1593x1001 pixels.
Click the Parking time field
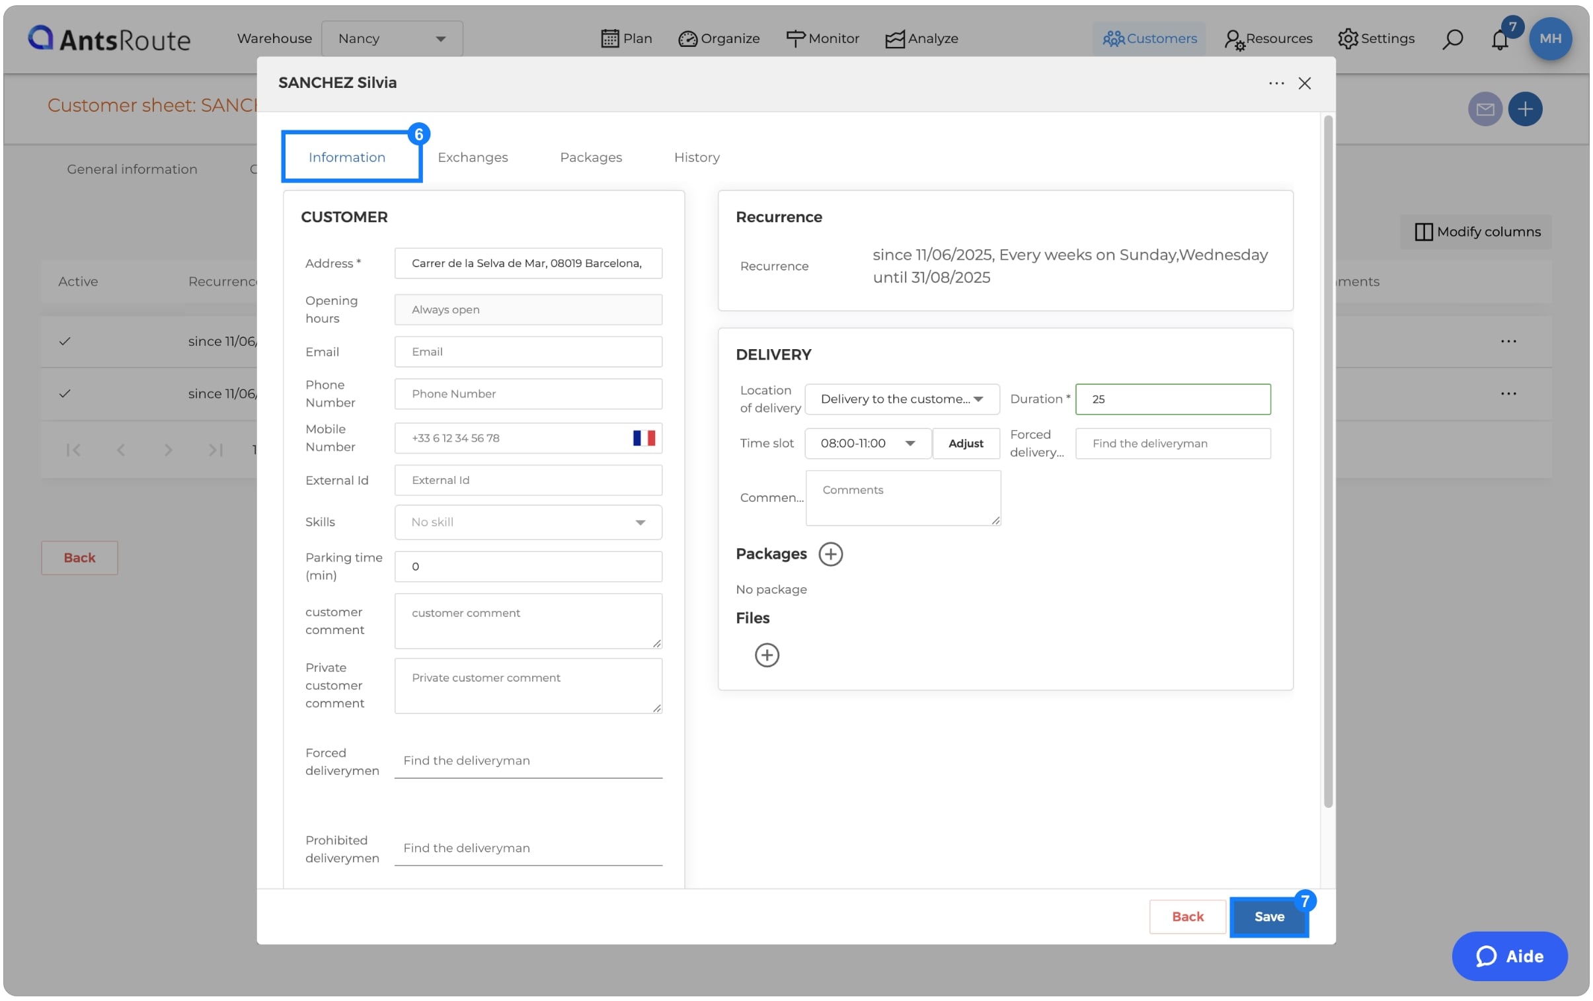coord(528,567)
